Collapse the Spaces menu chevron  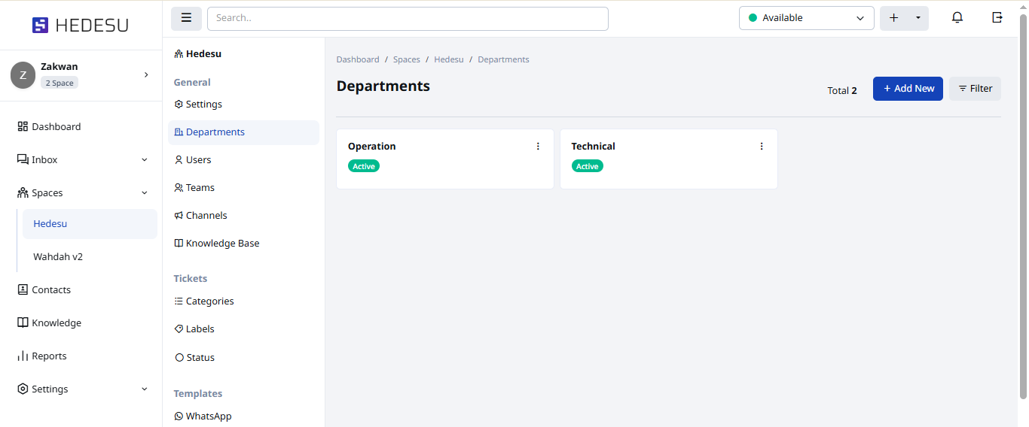[x=145, y=193]
